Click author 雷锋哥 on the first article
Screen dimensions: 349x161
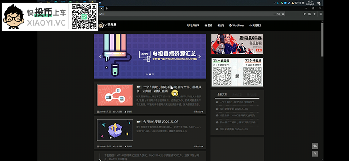128,112
